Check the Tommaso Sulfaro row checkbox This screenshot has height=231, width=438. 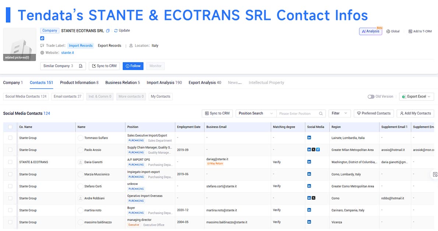10,138
